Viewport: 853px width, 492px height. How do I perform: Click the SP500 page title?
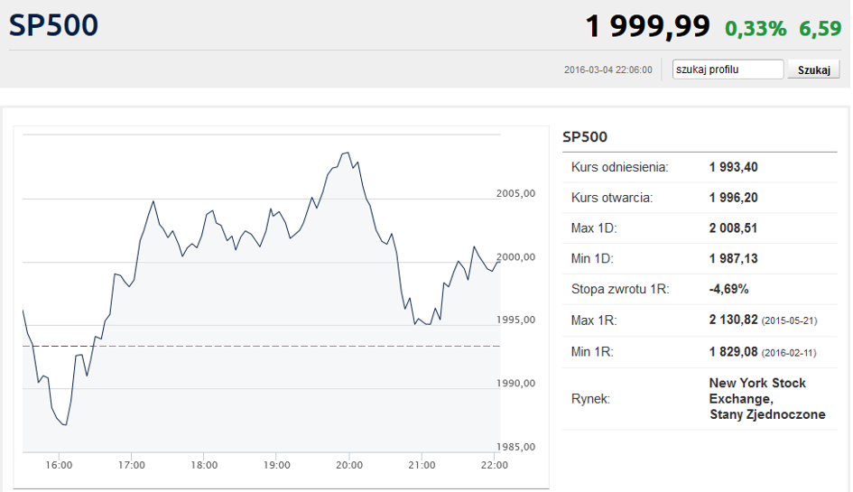click(53, 25)
